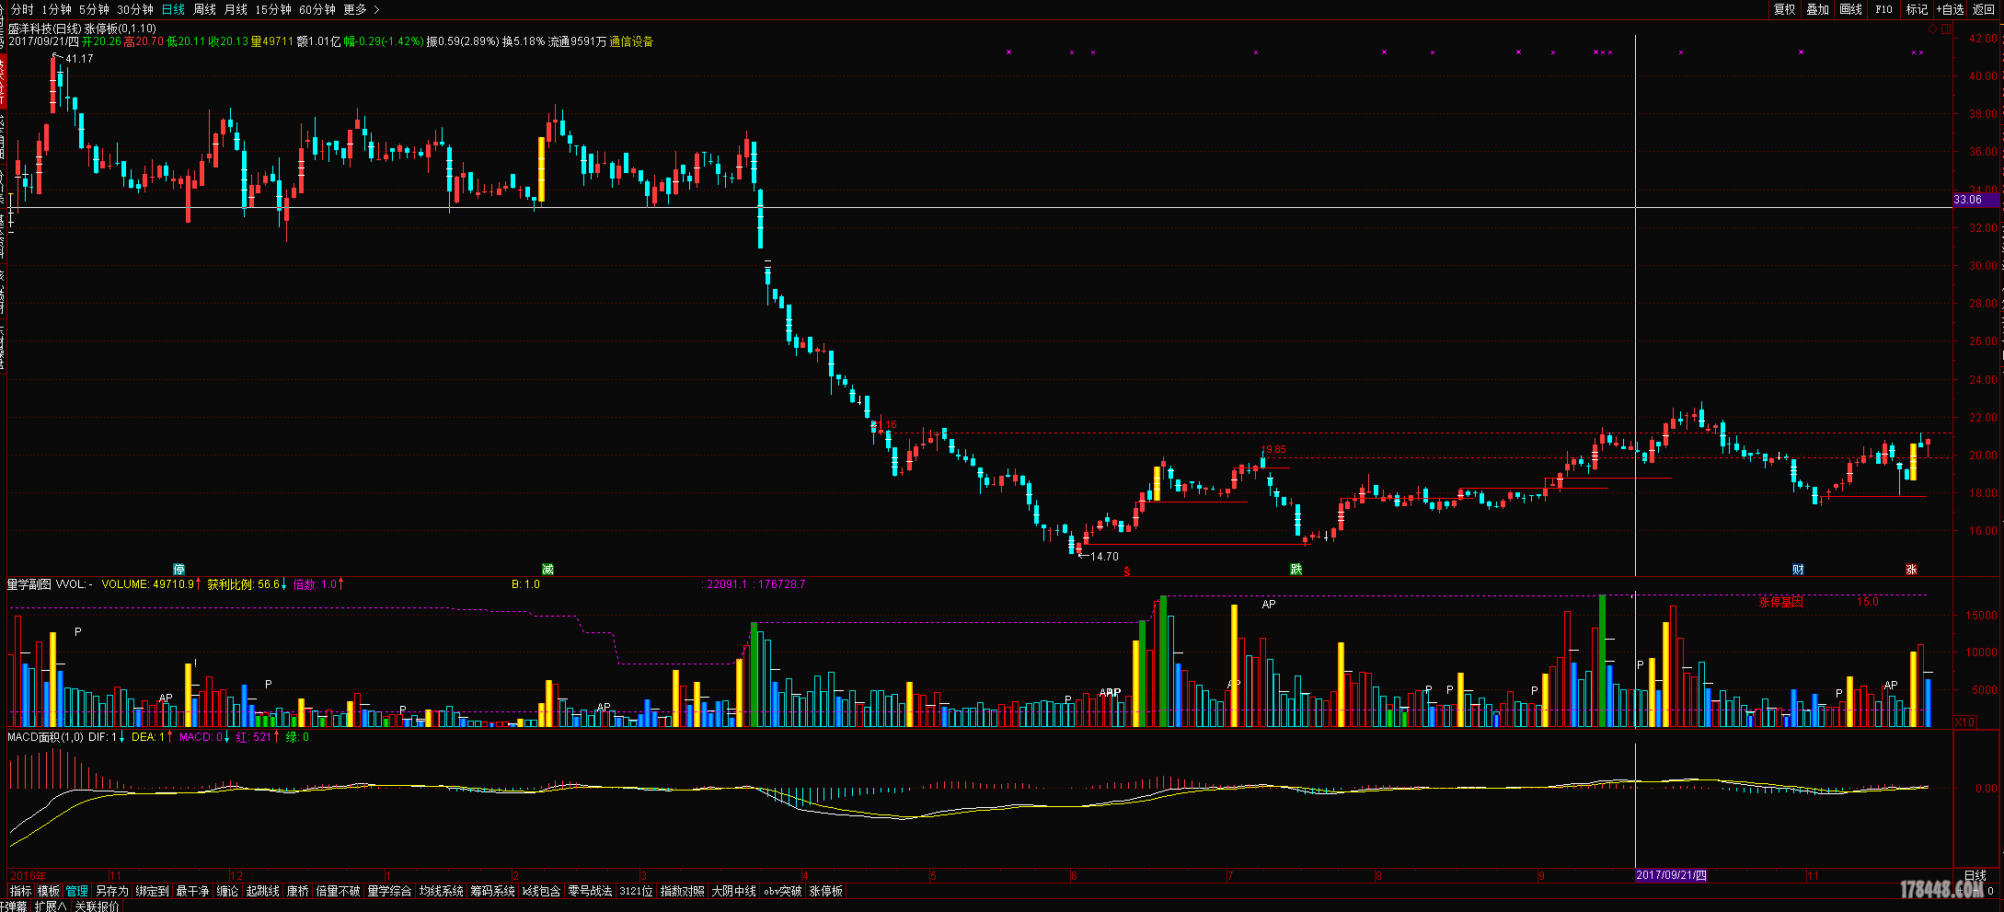The image size is (2004, 912).
Task: Apply the obv突破 template
Action: [x=783, y=891]
